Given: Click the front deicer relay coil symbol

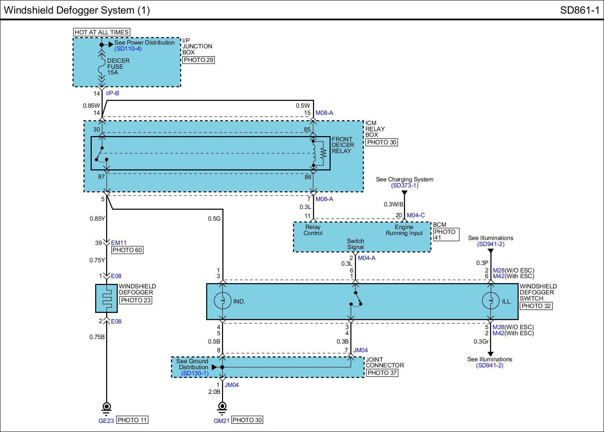Looking at the screenshot, I should click(313, 153).
